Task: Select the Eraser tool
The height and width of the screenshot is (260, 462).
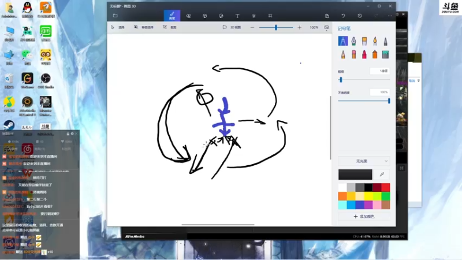Action: (x=353, y=54)
